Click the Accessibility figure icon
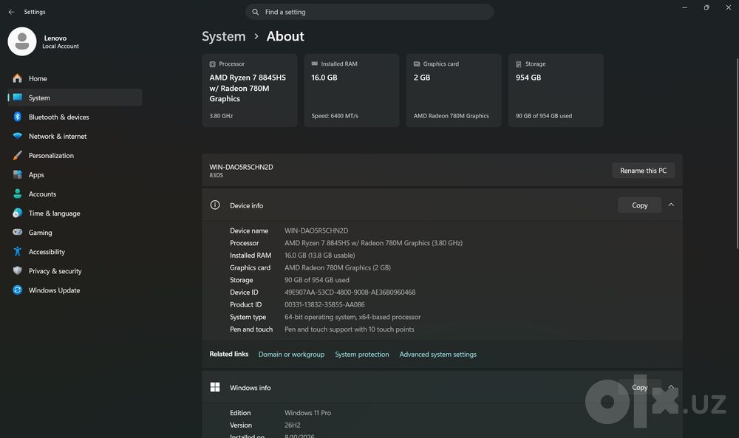The width and height of the screenshot is (739, 438). 18,251
